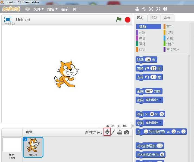
Task: Open the 提示 menu item
Action: (65, 9)
